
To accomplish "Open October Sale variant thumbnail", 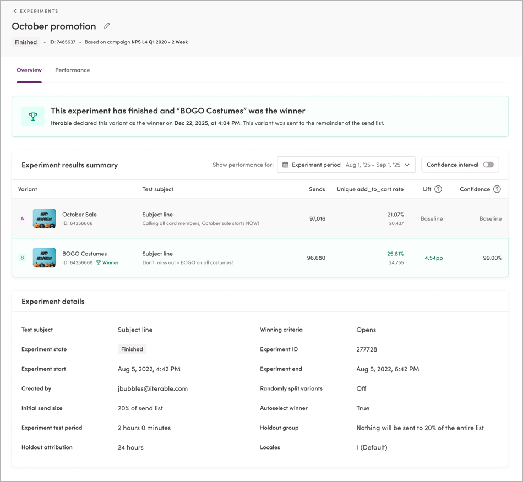I will [45, 218].
